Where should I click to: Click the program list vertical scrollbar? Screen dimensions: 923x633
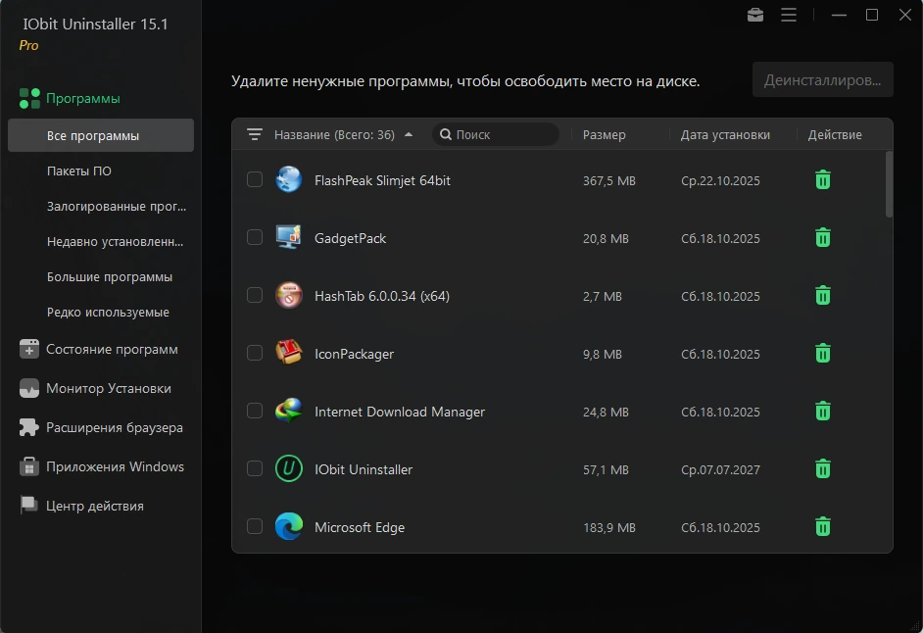click(x=889, y=184)
